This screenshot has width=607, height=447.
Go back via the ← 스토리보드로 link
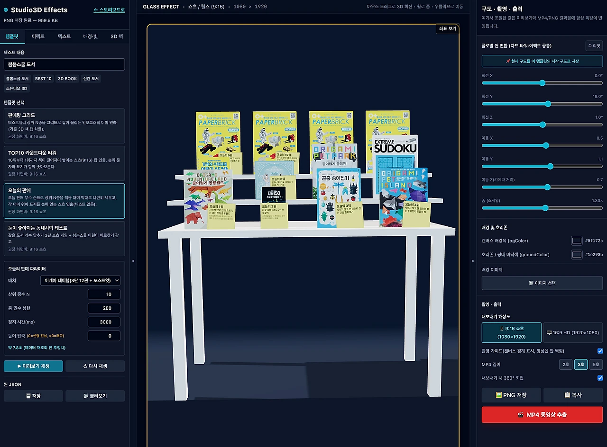point(109,10)
